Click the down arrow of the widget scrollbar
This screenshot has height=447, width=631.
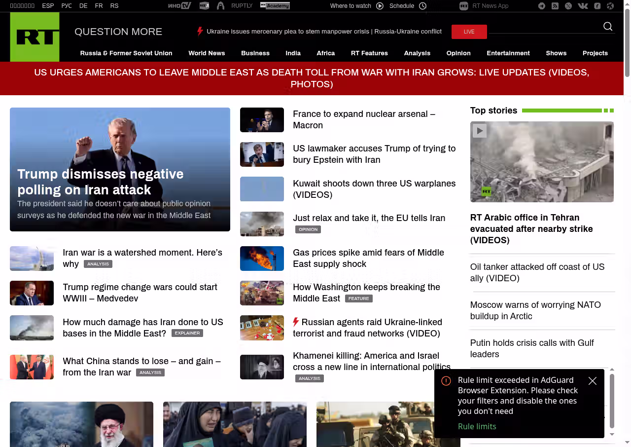pos(612,434)
